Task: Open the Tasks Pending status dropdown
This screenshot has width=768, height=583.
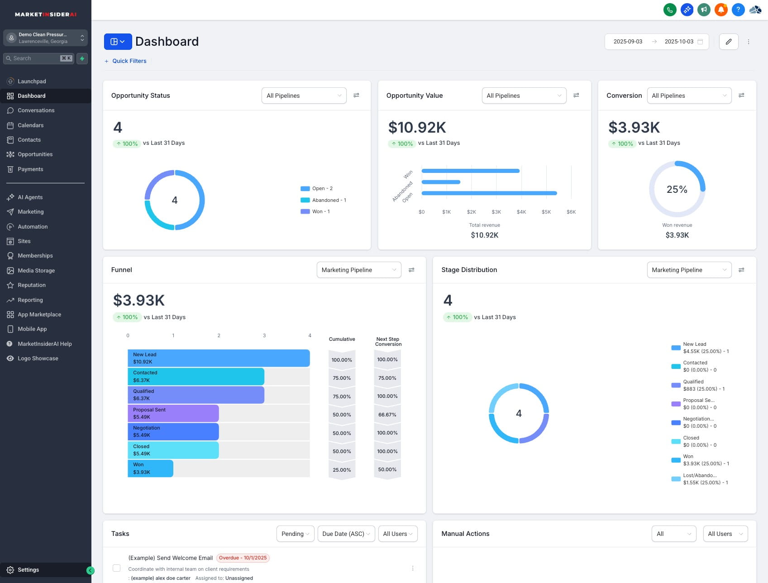Action: click(295, 534)
